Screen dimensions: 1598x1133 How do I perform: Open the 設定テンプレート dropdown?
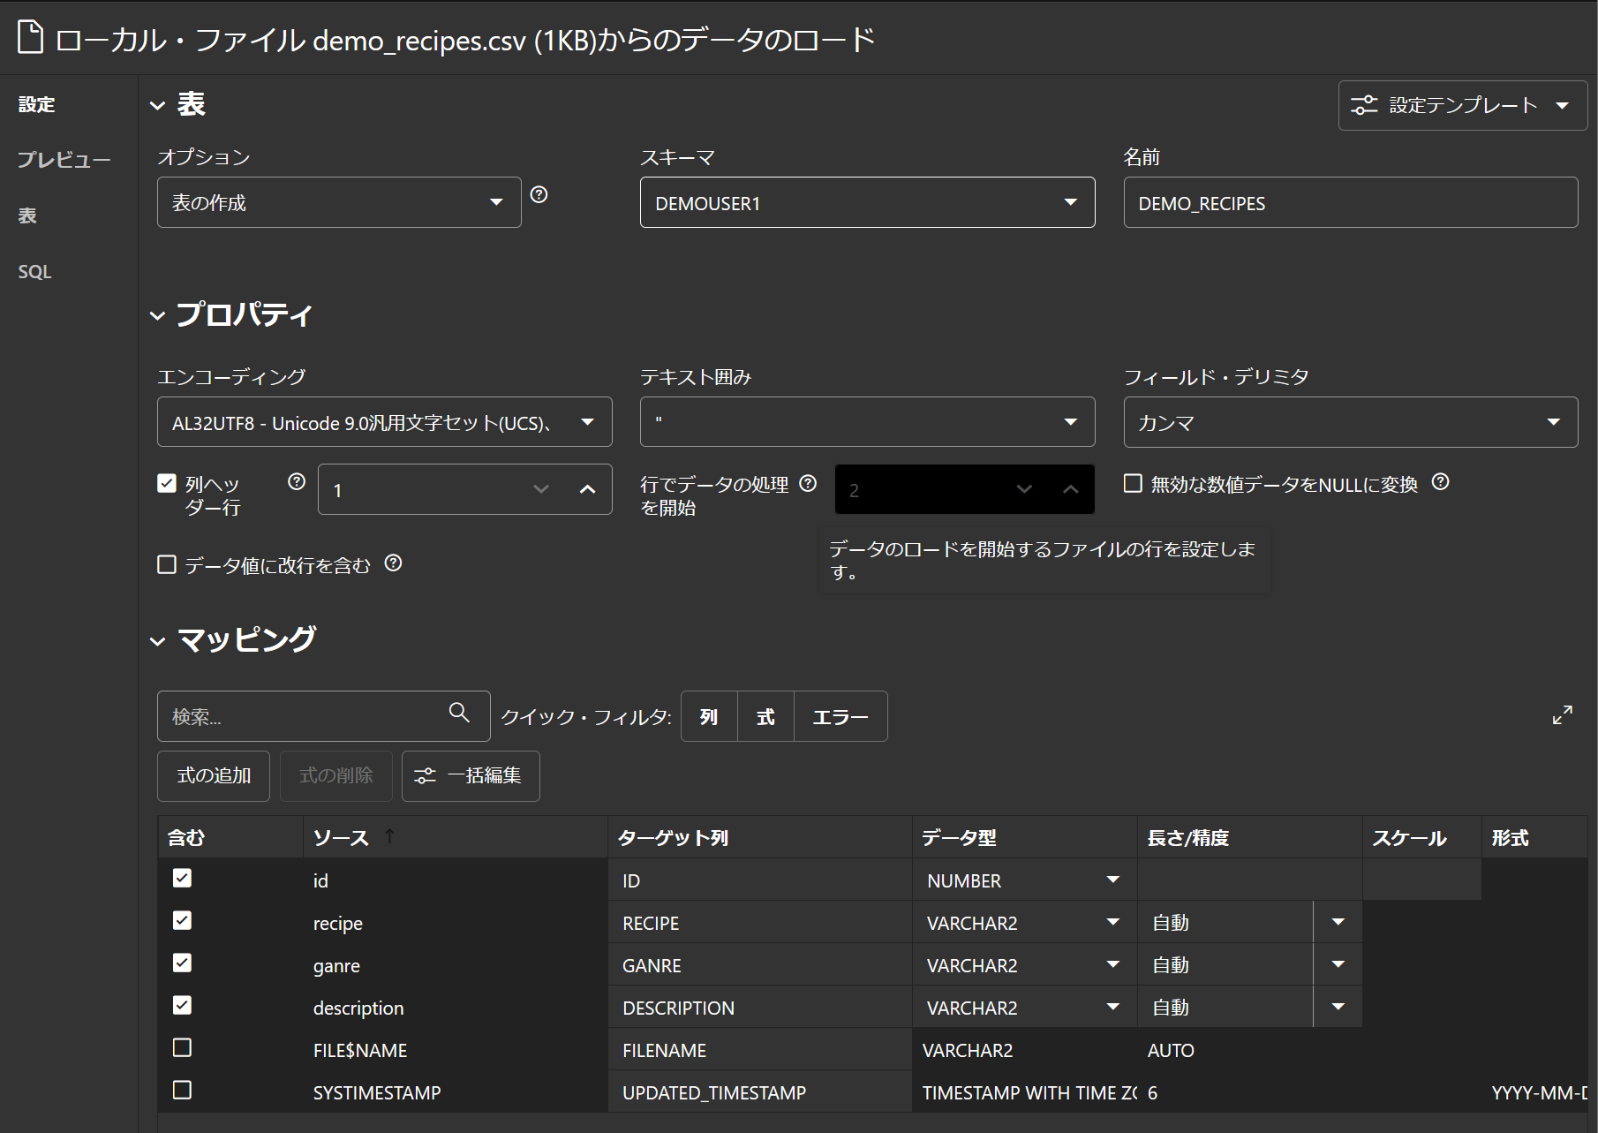coord(1463,105)
